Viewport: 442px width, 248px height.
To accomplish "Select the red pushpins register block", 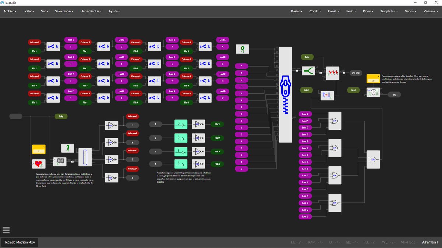I will coord(333,73).
